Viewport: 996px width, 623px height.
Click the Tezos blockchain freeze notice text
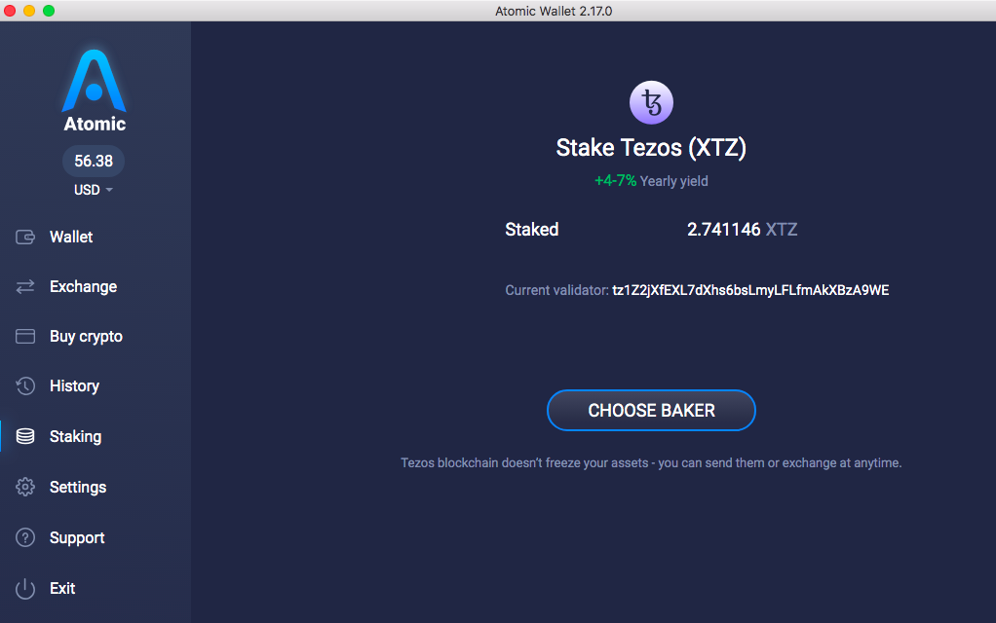pyautogui.click(x=651, y=463)
